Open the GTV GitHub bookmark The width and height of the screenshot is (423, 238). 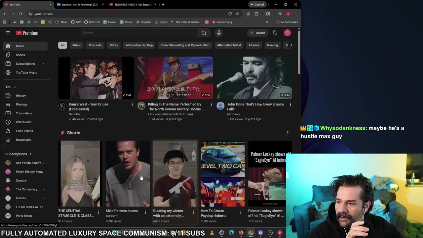click(x=76, y=22)
